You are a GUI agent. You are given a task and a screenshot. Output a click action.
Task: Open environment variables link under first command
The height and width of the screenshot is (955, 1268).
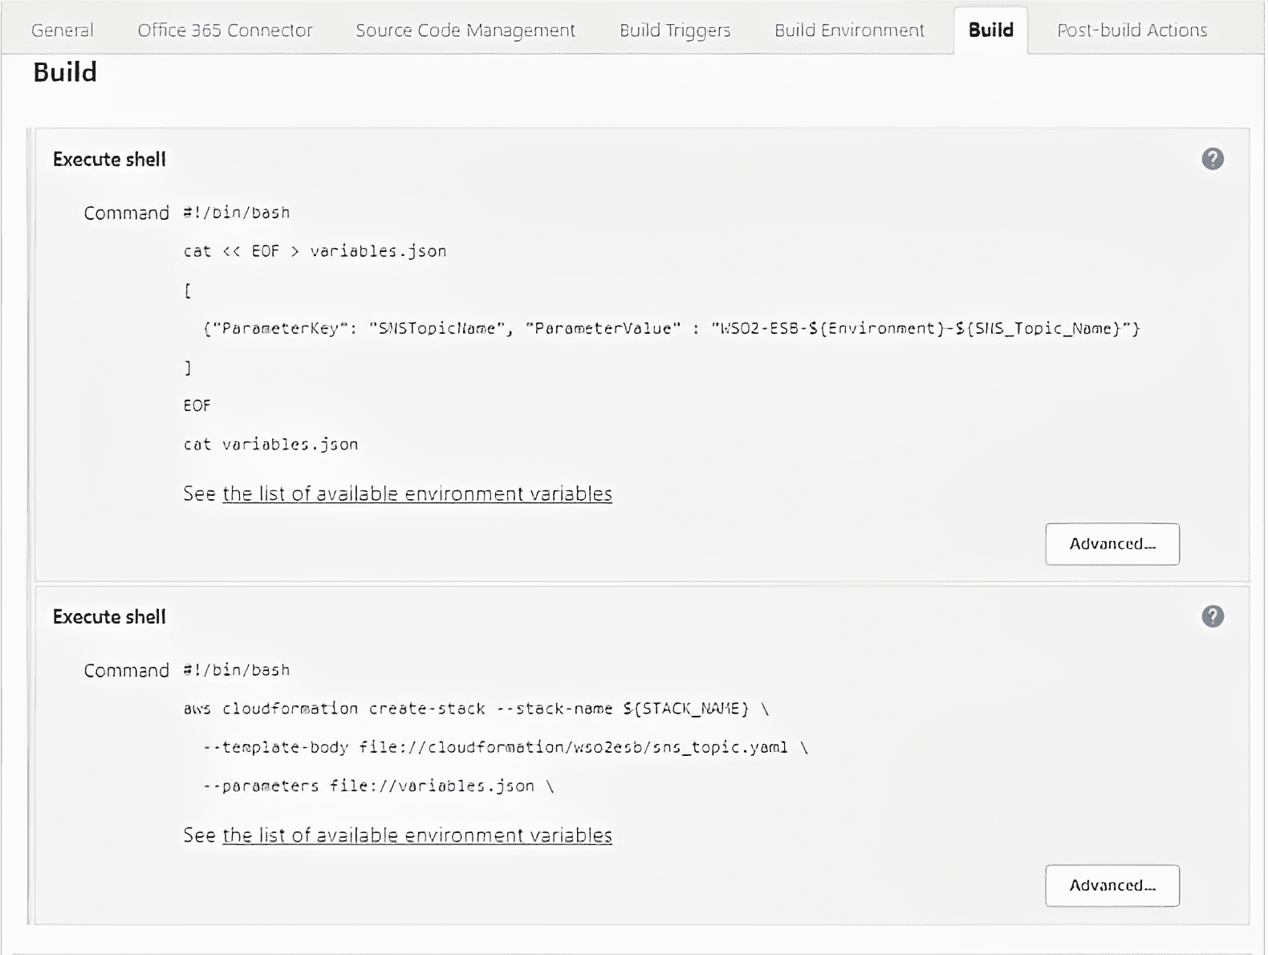point(417,494)
